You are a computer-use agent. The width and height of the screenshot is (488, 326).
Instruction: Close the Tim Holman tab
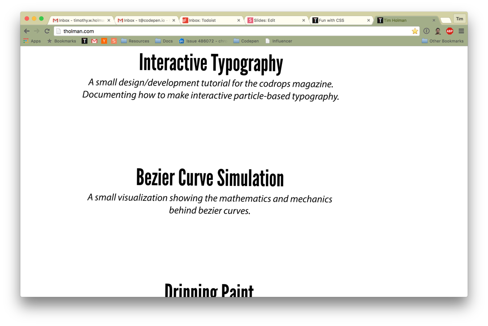tap(434, 20)
